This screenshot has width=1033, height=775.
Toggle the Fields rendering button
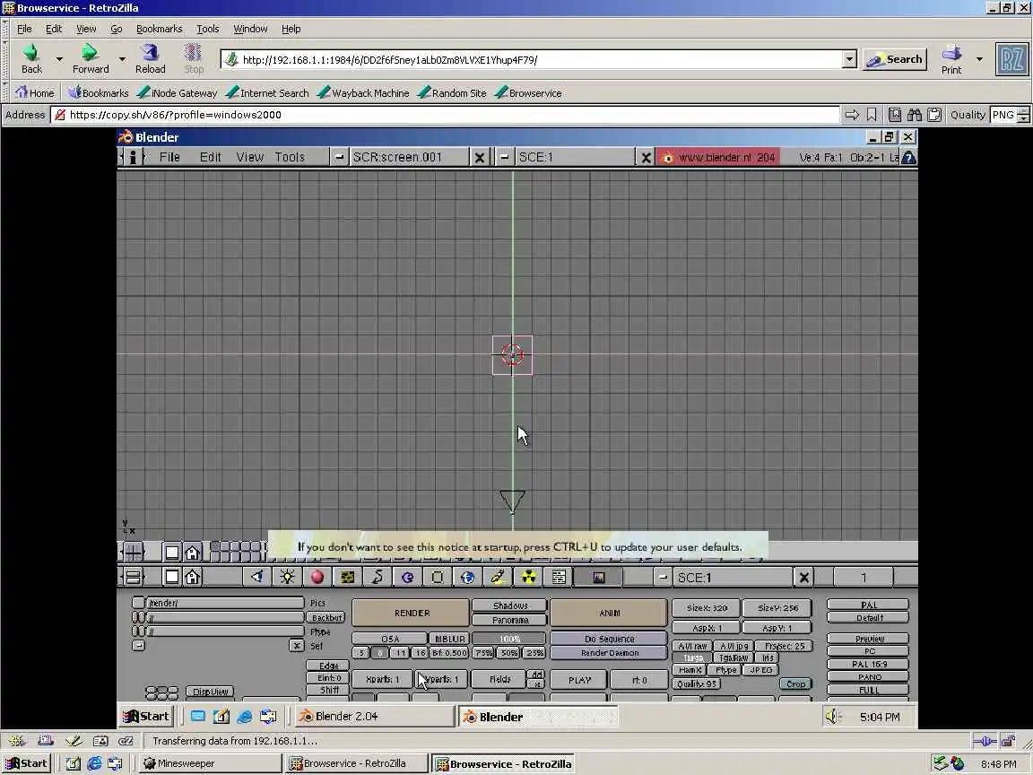click(500, 679)
